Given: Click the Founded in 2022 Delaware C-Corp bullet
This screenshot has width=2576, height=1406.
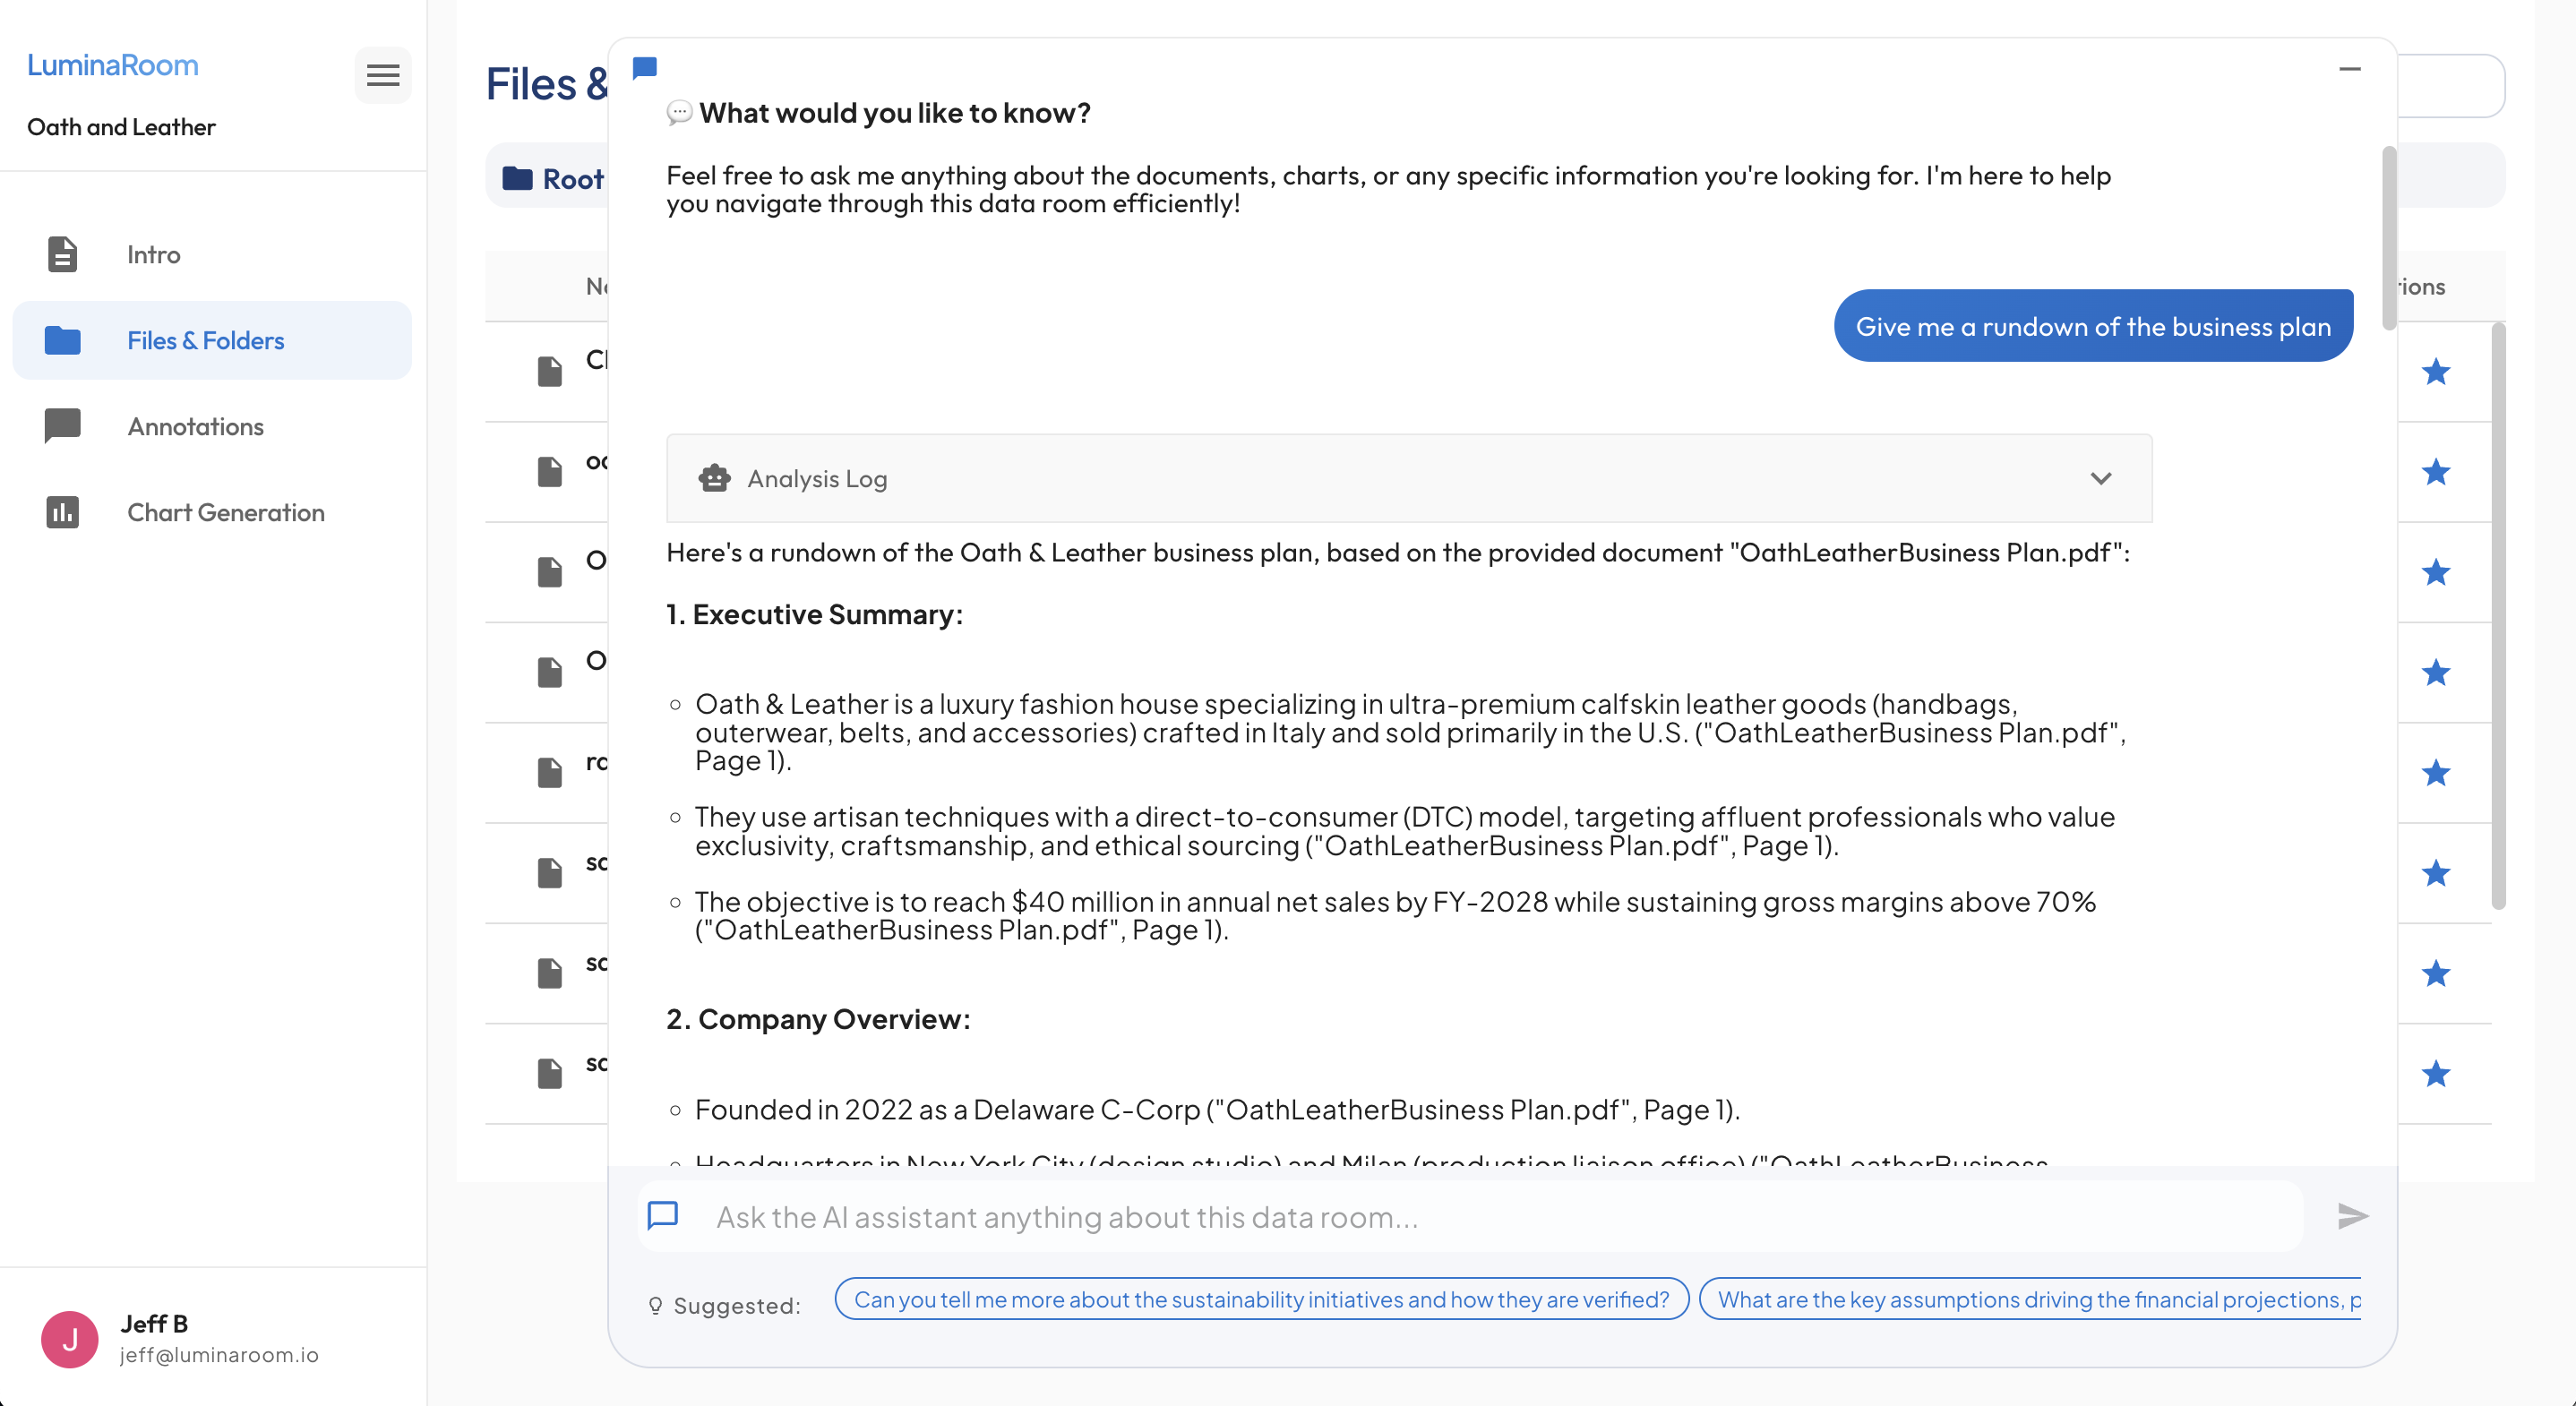Looking at the screenshot, I should (x=1217, y=1110).
